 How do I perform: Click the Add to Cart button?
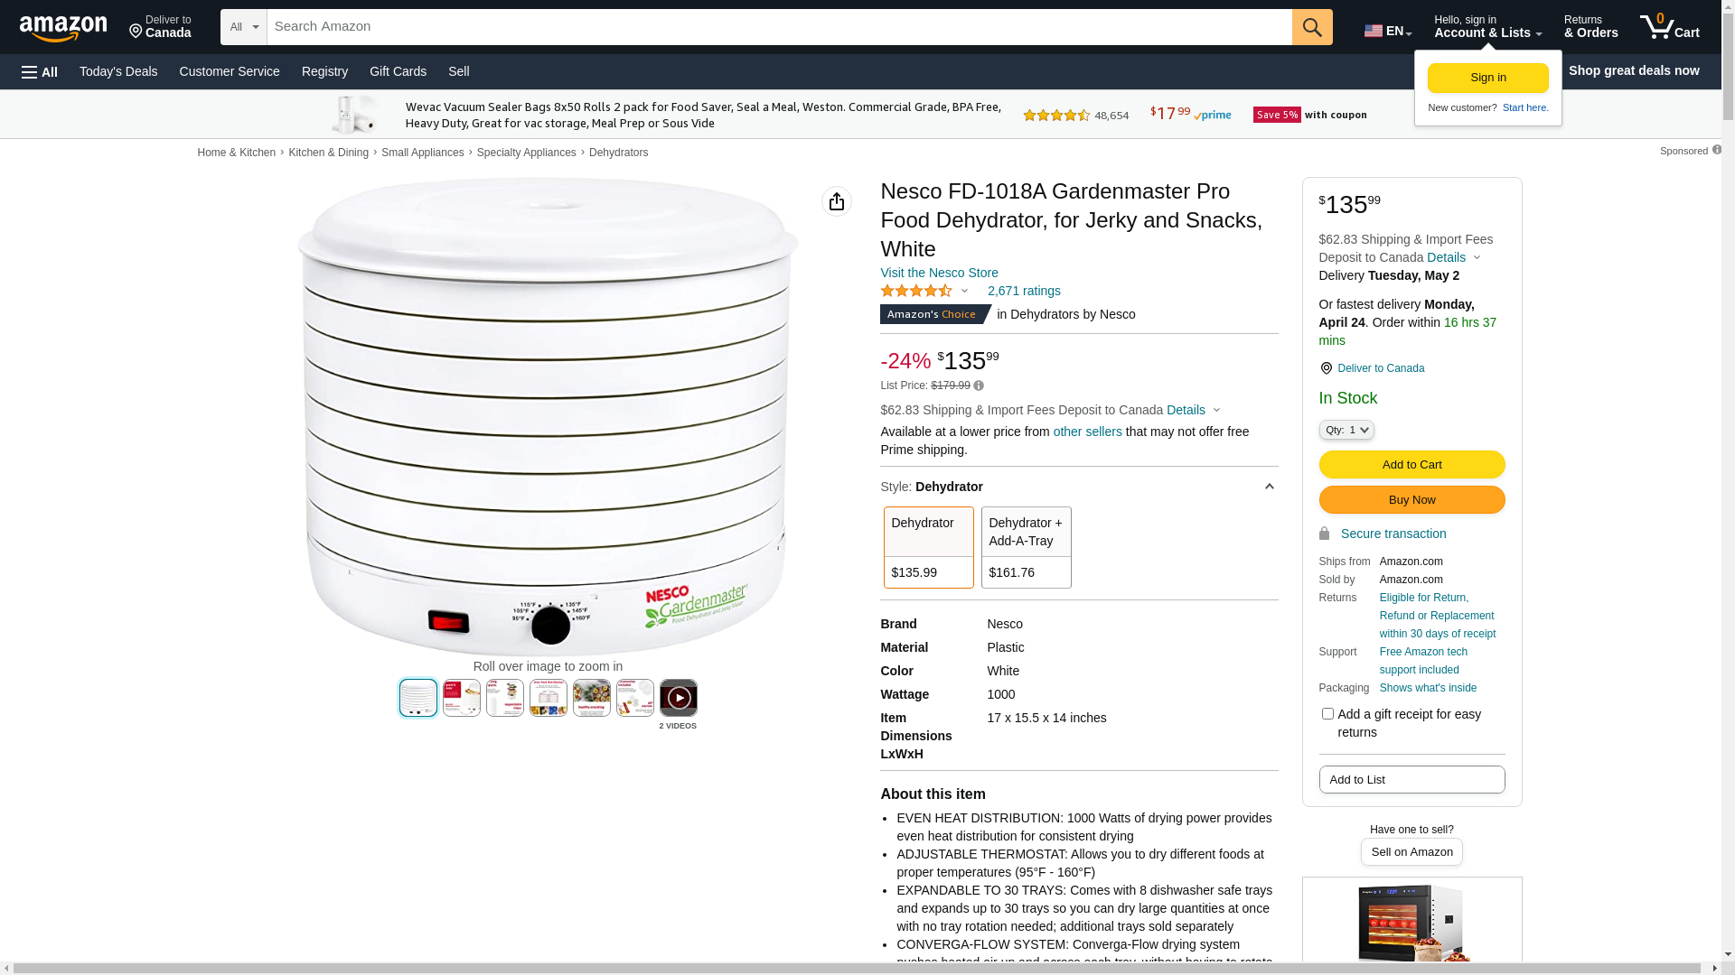tap(1411, 465)
